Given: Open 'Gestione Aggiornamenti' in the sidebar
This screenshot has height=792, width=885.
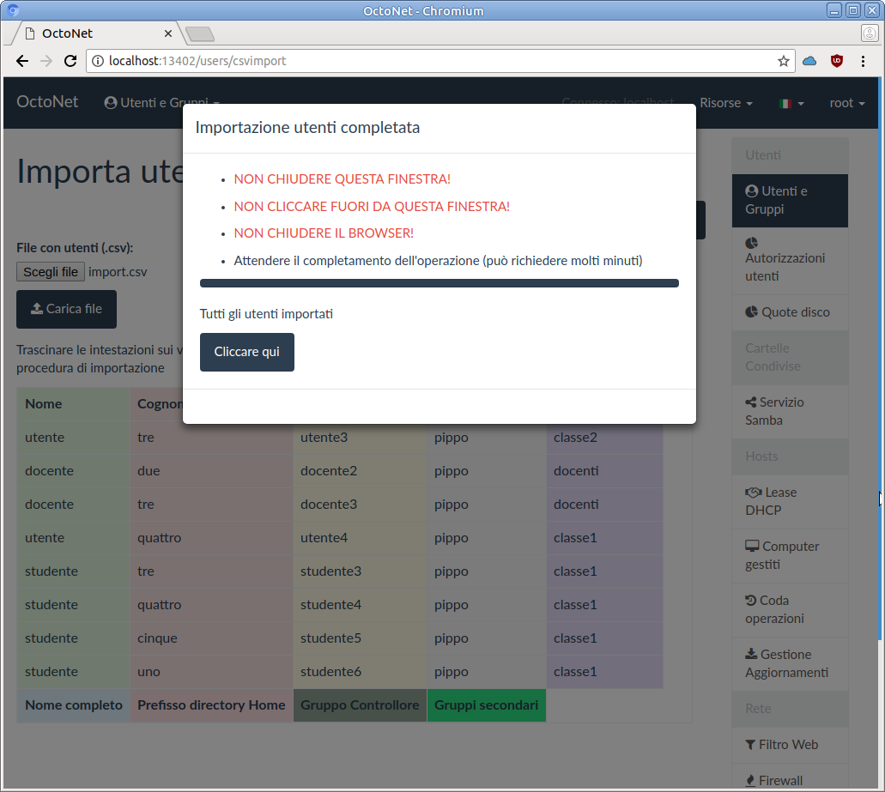Looking at the screenshot, I should pos(790,664).
